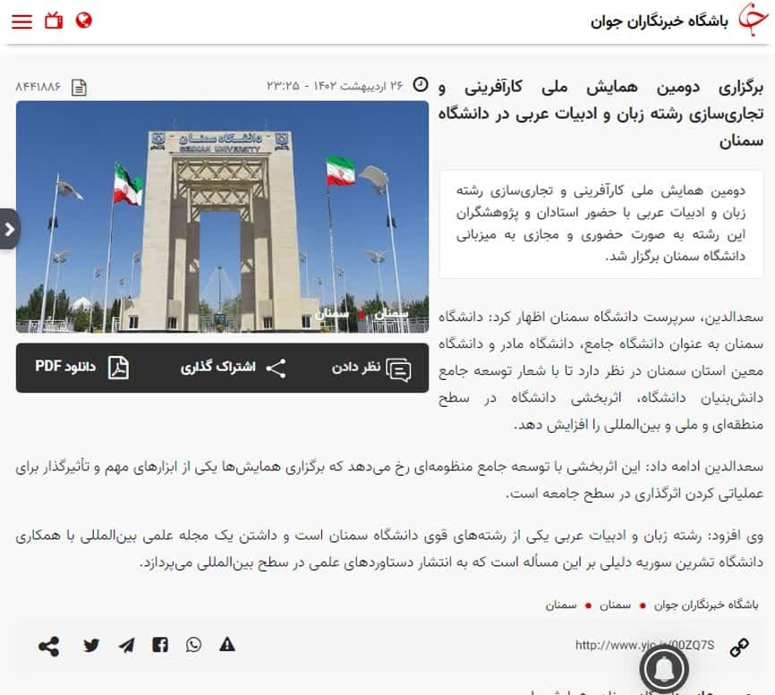
Task: Click the lead summary box text
Action: tap(600, 224)
